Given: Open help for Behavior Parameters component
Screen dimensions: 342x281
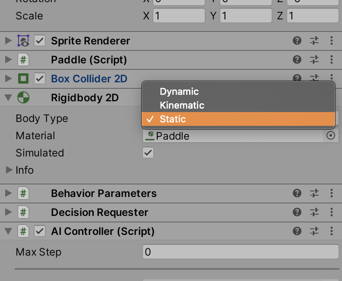Looking at the screenshot, I should point(297,194).
